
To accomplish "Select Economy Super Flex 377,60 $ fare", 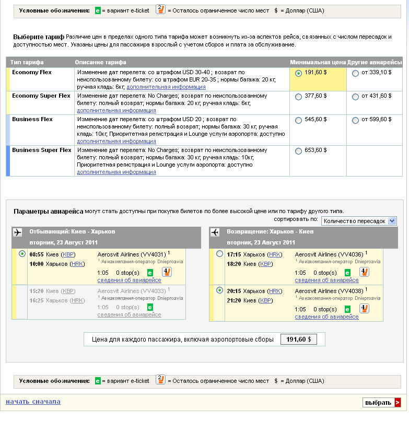I will tap(298, 97).
